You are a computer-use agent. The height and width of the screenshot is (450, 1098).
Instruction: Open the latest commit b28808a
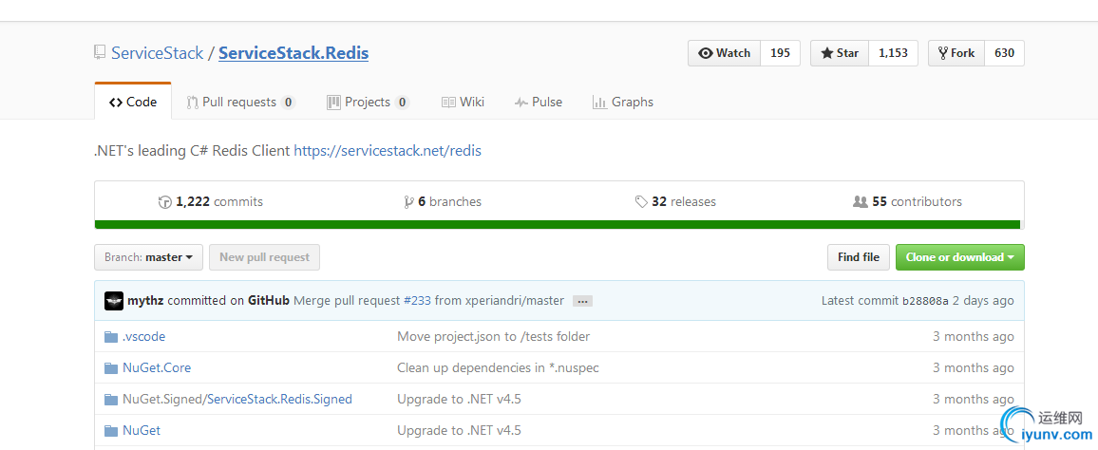point(925,301)
